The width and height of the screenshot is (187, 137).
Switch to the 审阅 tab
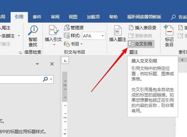(55, 17)
